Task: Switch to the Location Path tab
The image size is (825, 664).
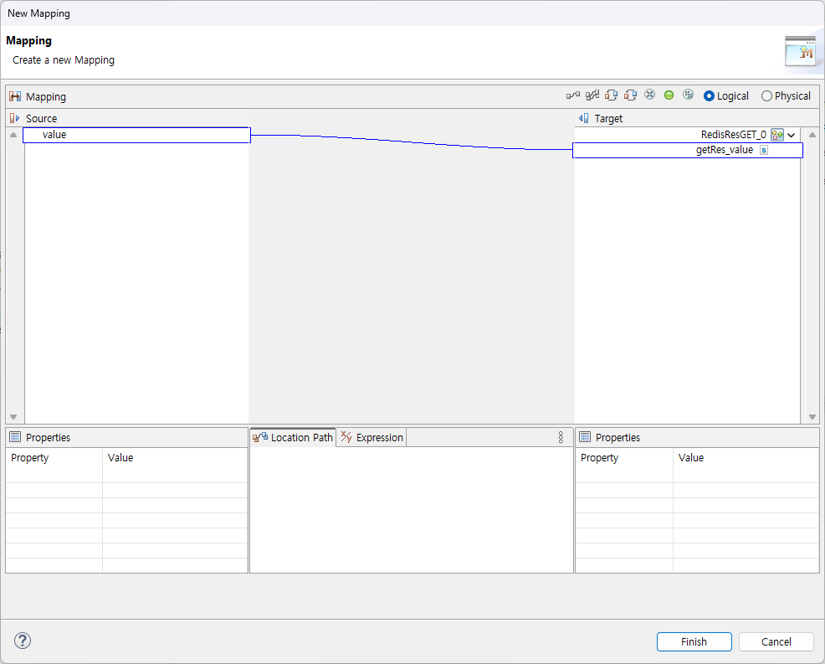Action: (x=293, y=436)
